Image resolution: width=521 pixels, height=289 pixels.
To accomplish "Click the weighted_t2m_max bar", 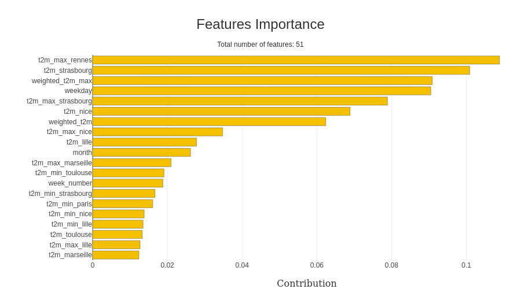I will pos(262,81).
